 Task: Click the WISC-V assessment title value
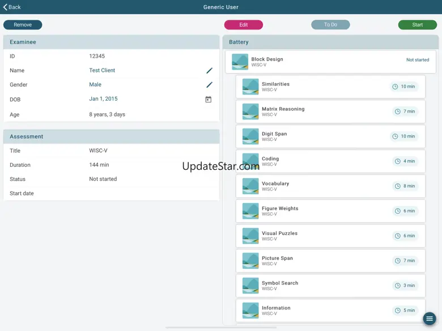pyautogui.click(x=98, y=151)
